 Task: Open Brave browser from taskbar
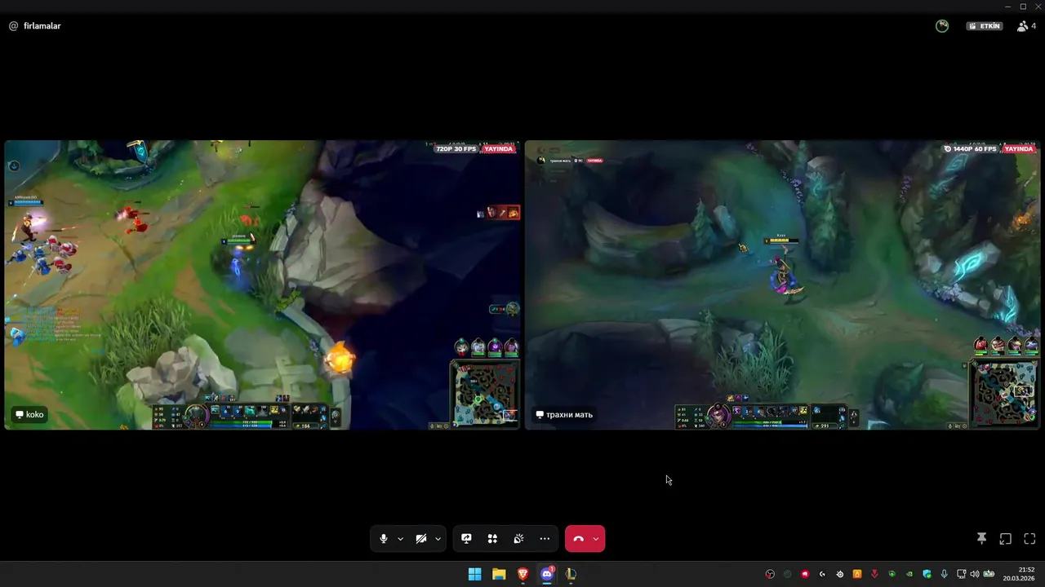coord(522,574)
